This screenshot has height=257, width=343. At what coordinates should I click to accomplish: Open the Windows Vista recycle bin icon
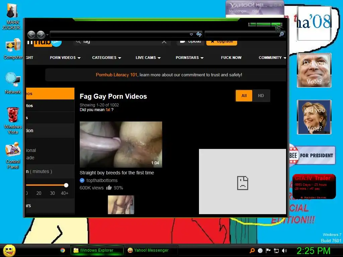pyautogui.click(x=13, y=120)
